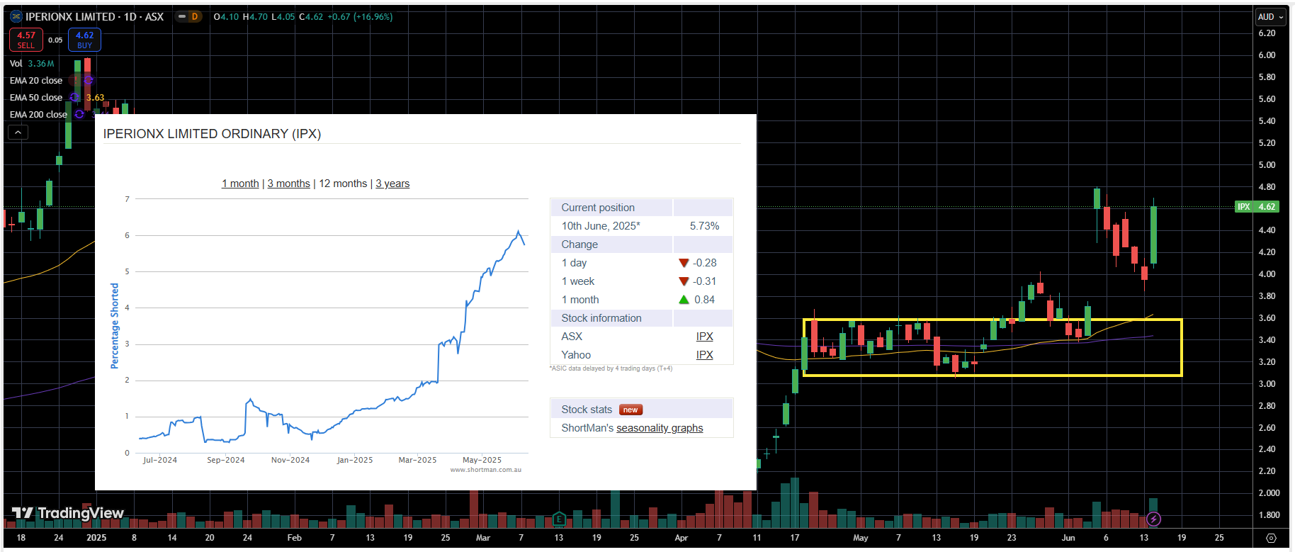
Task: Click the green E earnings marker
Action: [558, 519]
